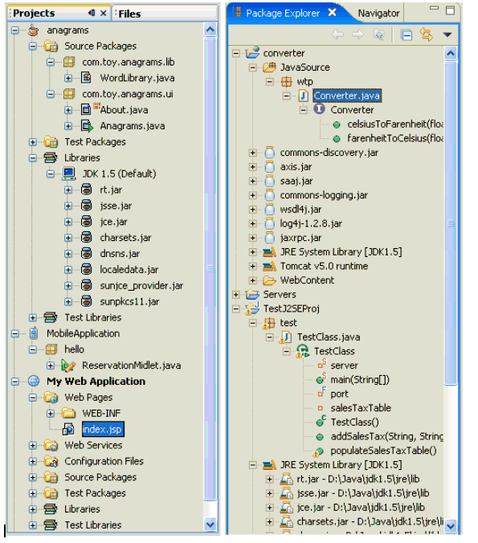
Task: Click Link with Editor toolbar icon
Action: [x=427, y=35]
